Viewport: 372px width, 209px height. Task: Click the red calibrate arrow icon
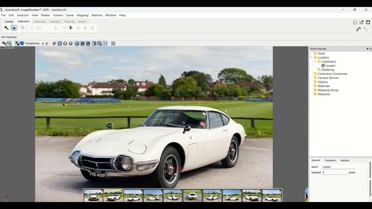[71, 28]
